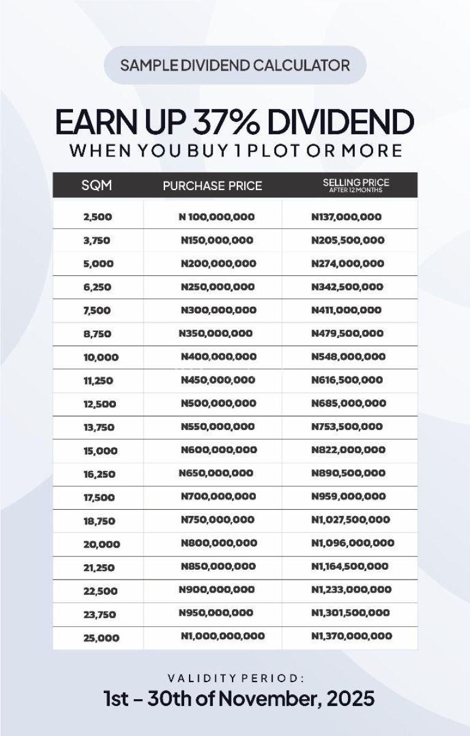The height and width of the screenshot is (736, 470).
Task: Select the SQM column header
Action: (97, 185)
